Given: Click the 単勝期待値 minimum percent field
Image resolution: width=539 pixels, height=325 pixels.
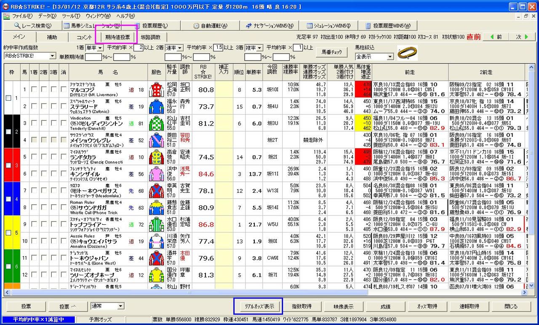Looking at the screenshot, I should point(93,57).
